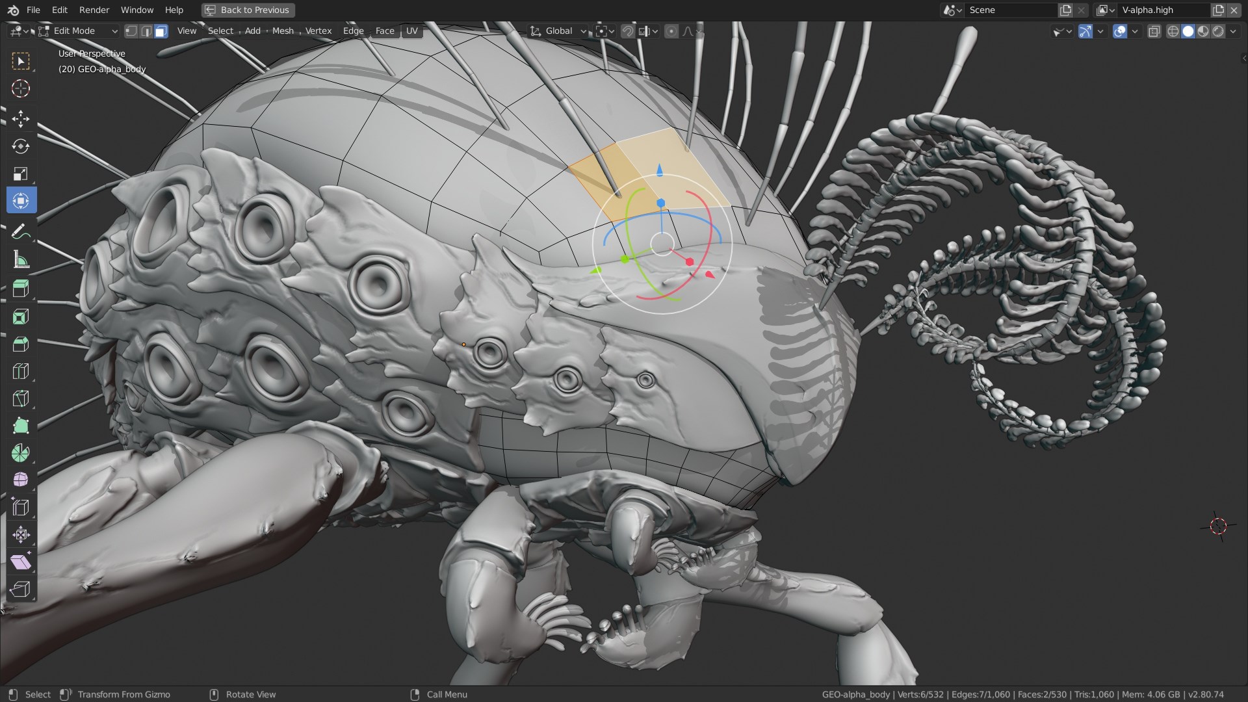Click the V-alpha.high view layer field
The width and height of the screenshot is (1248, 702).
pos(1163,10)
